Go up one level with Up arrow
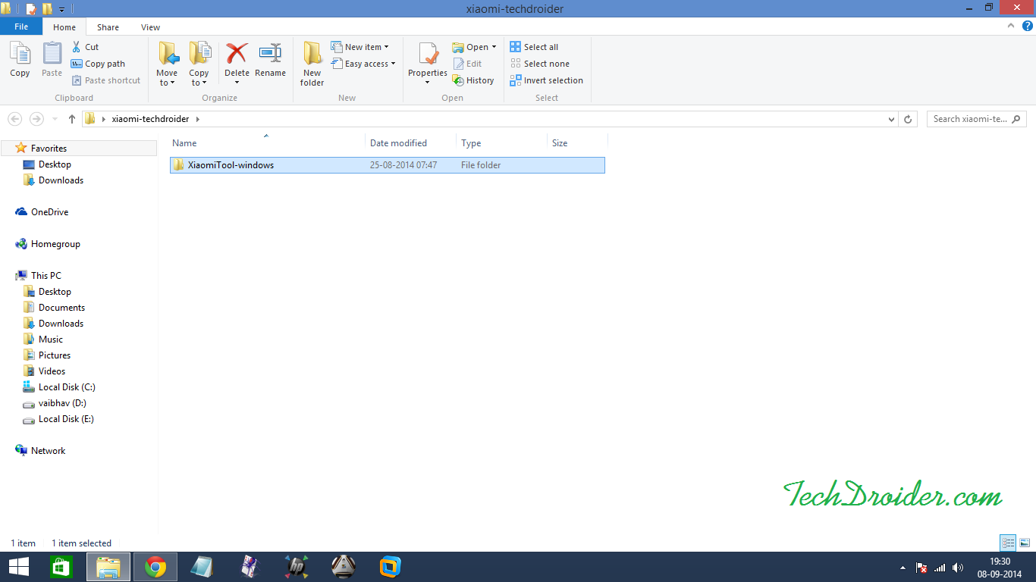 click(72, 119)
